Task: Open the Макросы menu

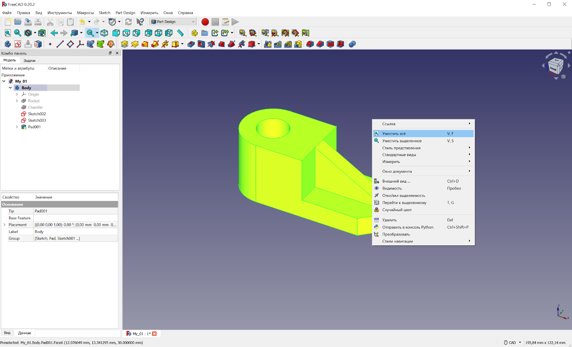Action: (x=85, y=13)
